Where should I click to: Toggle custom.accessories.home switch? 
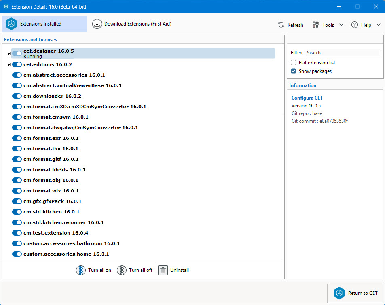(x=17, y=254)
